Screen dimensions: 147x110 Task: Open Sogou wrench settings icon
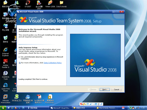(101, 104)
